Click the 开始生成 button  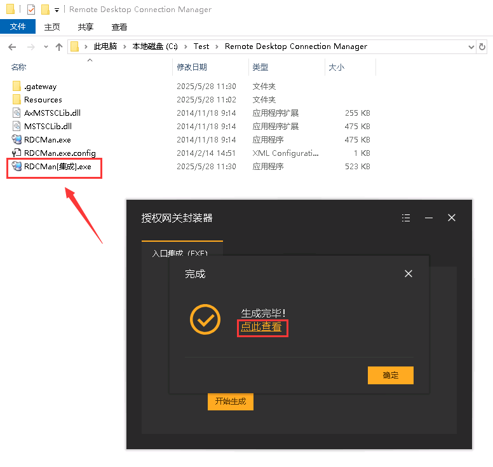pos(231,401)
